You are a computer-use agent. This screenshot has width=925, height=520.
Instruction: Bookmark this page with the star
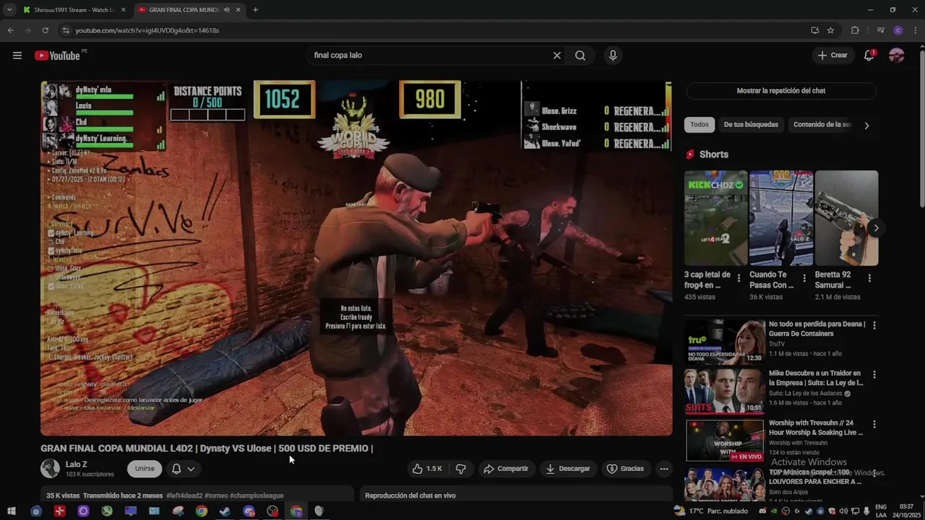830,30
